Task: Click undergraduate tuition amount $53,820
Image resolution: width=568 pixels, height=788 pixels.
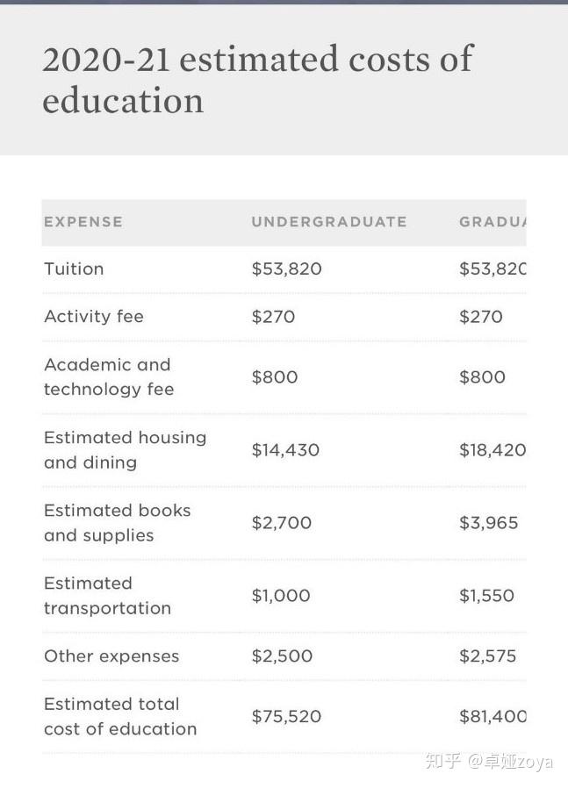Action: point(287,269)
